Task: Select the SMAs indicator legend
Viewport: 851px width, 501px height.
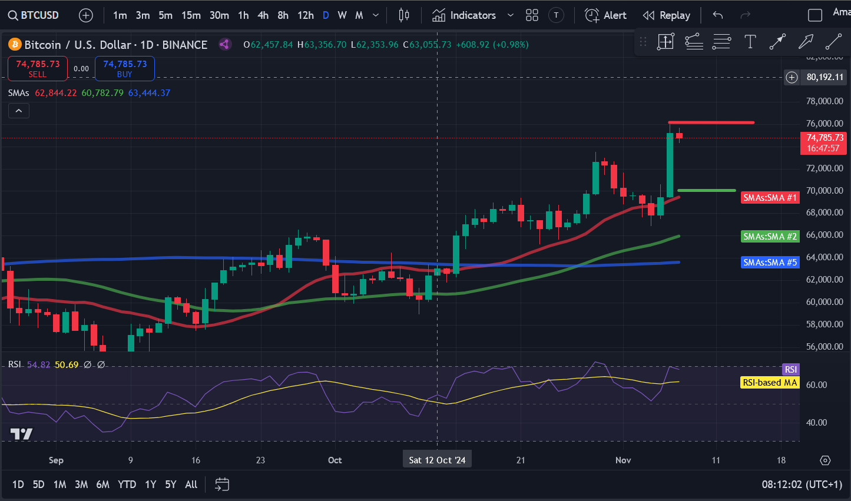Action: pyautogui.click(x=18, y=93)
